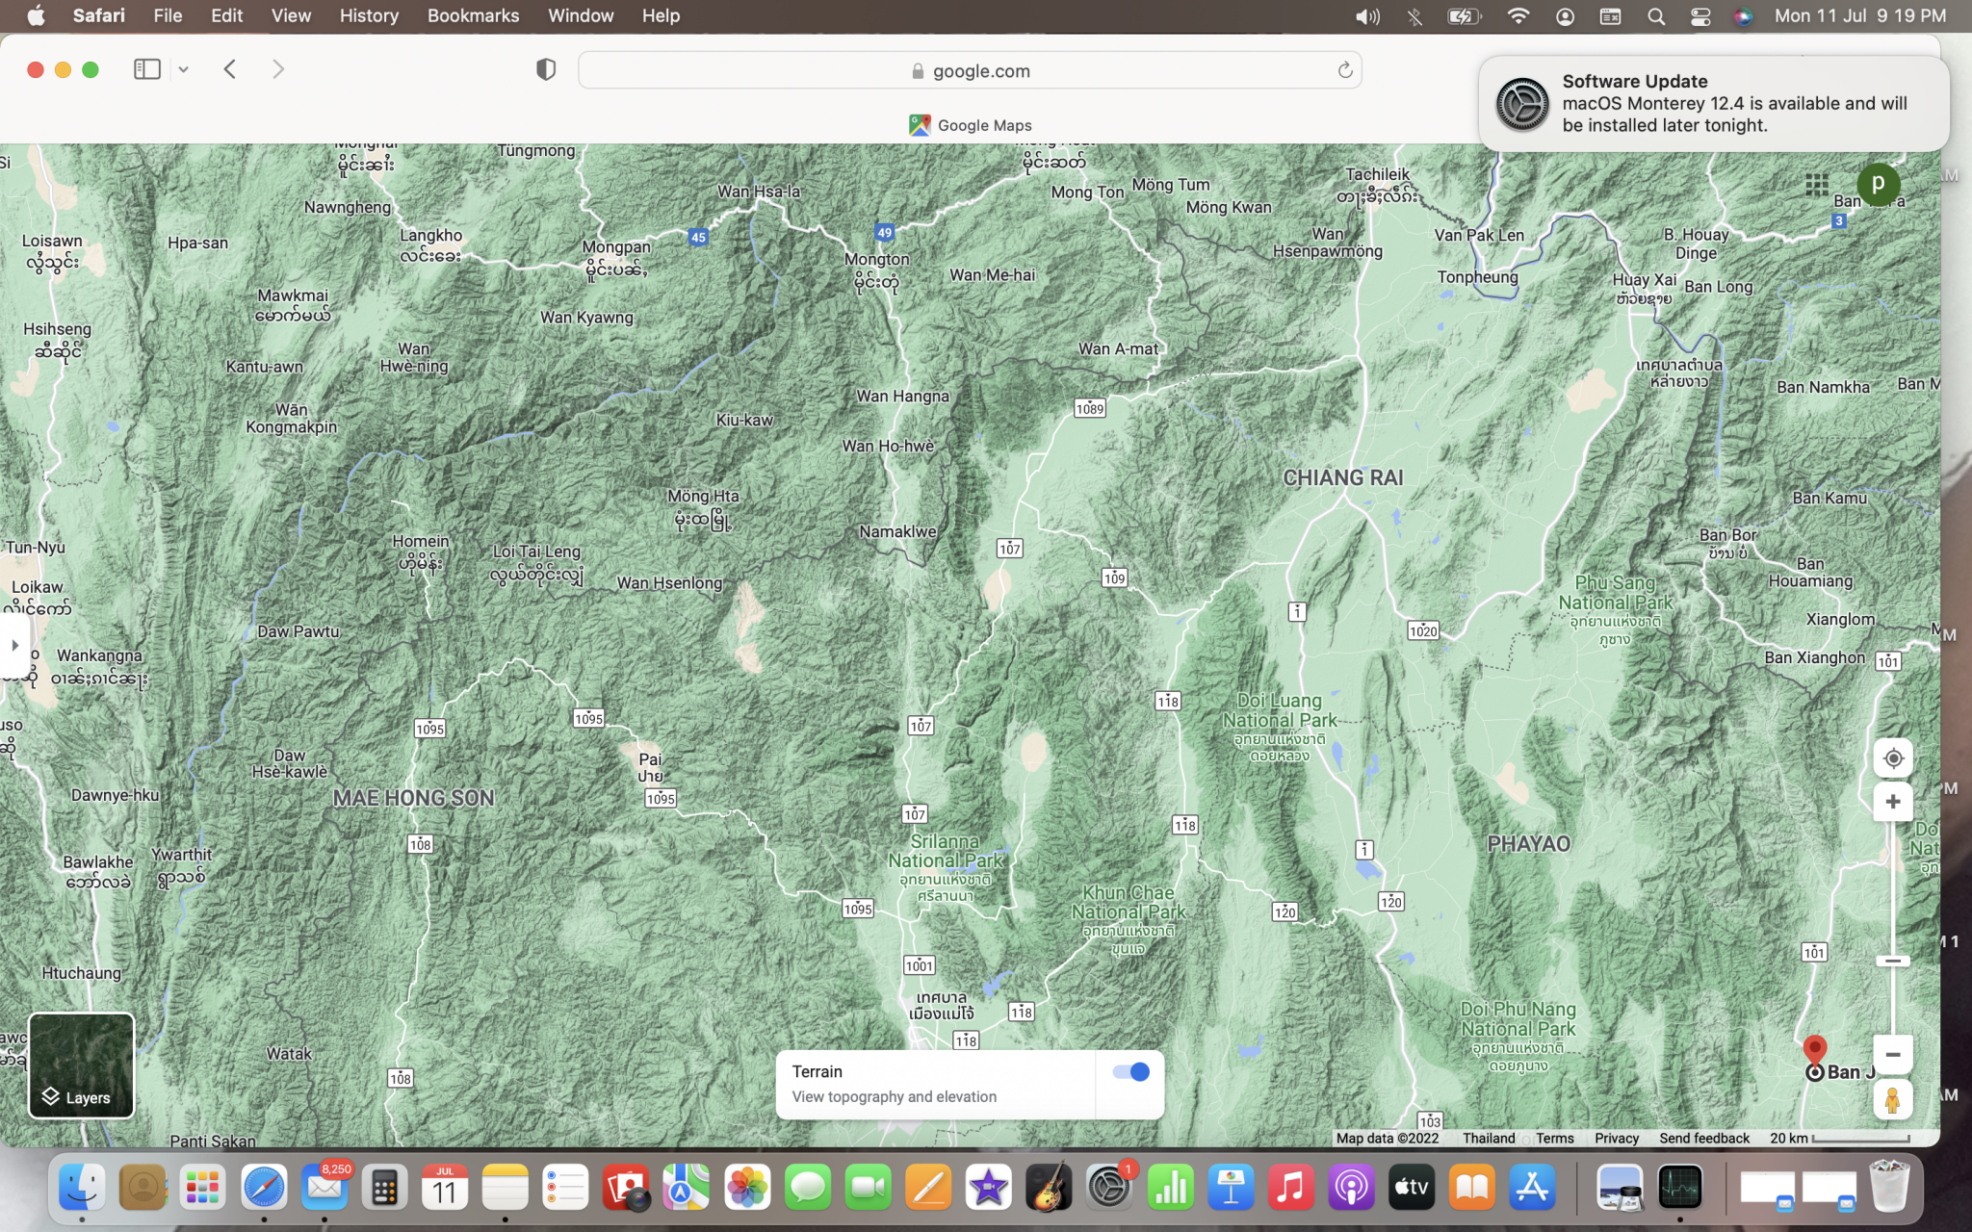Click the 20 km map scale
This screenshot has width=1972, height=1232.
point(1839,1138)
